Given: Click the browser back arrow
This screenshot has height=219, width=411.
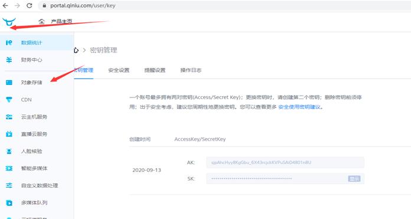Looking at the screenshot, I should tap(5, 5).
